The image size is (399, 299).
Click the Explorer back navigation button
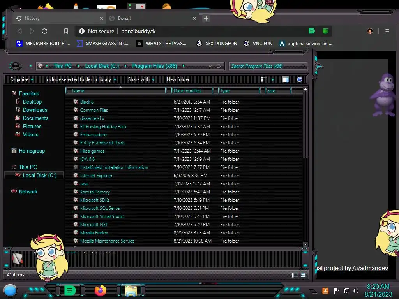pyautogui.click(x=16, y=66)
